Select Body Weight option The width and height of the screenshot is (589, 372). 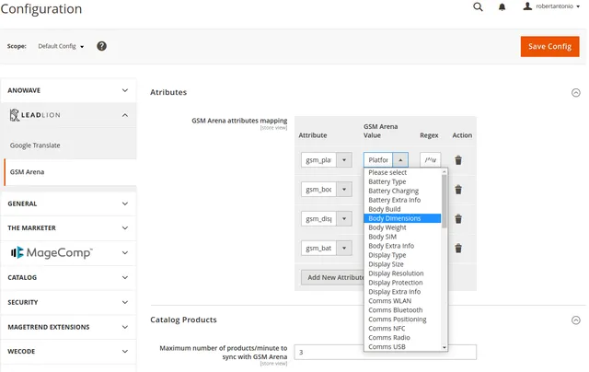point(402,227)
